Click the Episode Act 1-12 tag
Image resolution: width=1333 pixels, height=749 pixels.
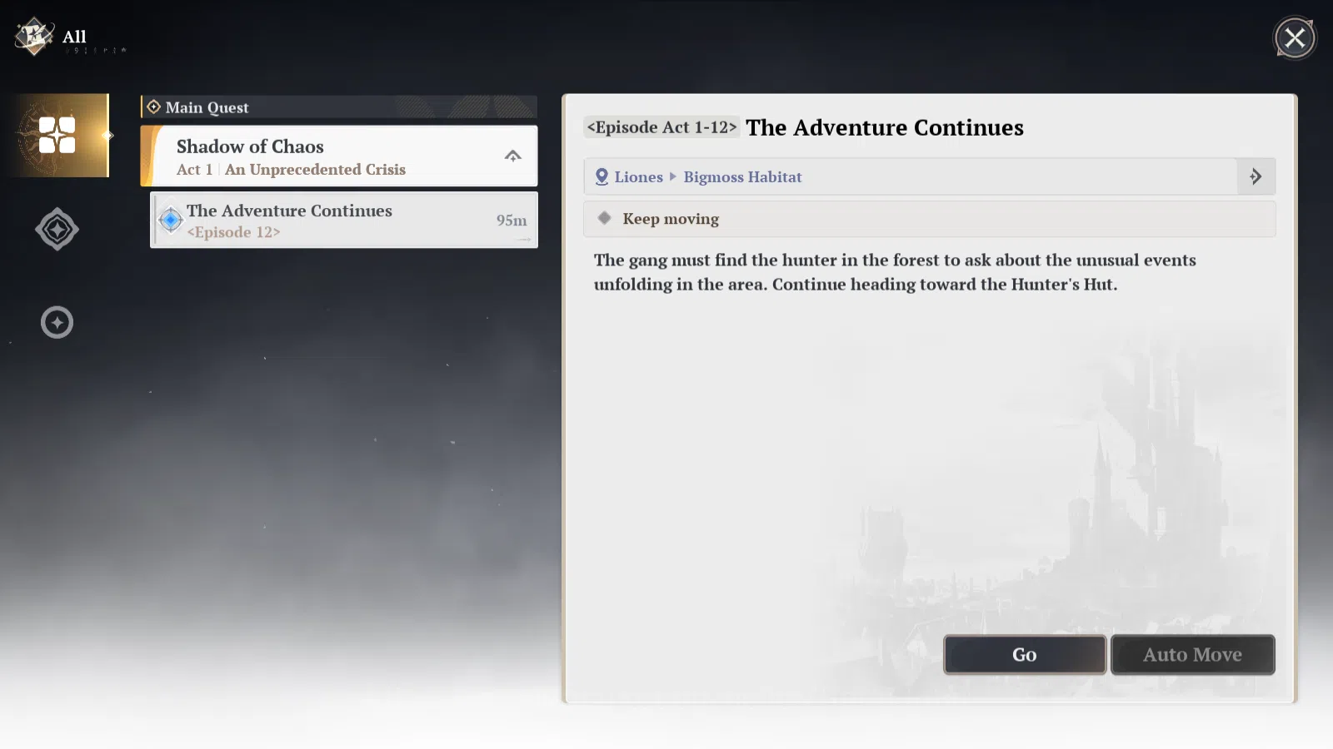(662, 127)
